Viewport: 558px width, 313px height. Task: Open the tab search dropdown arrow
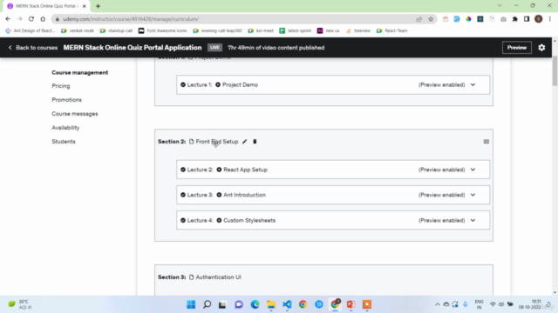coord(500,6)
